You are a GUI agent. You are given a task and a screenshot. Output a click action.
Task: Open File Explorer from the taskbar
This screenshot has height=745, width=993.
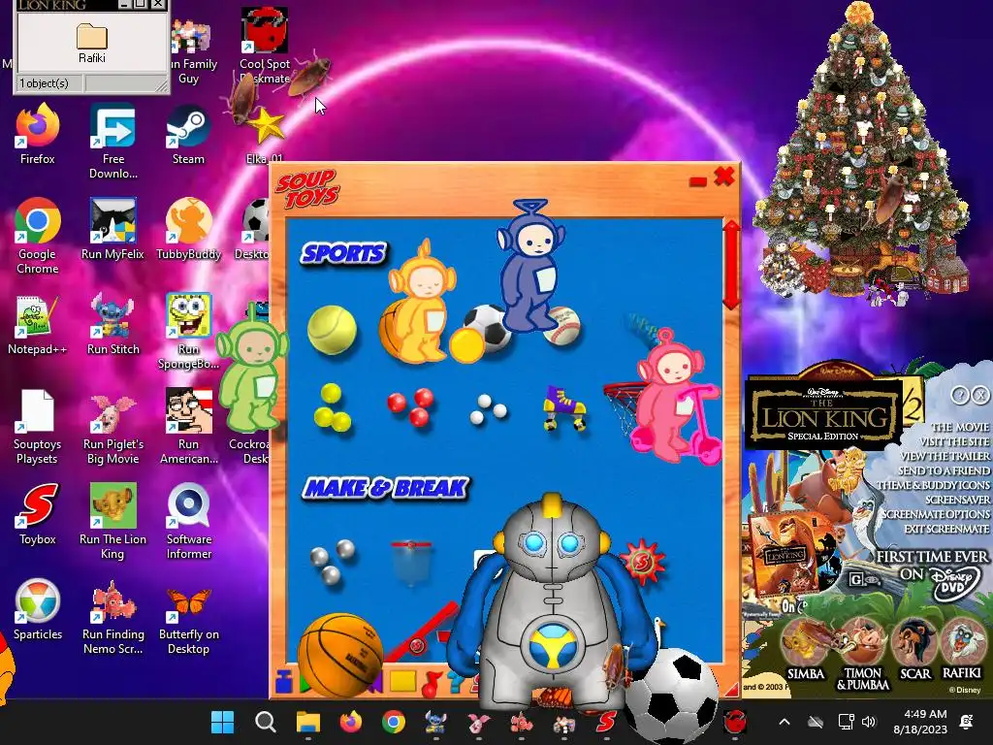point(308,722)
